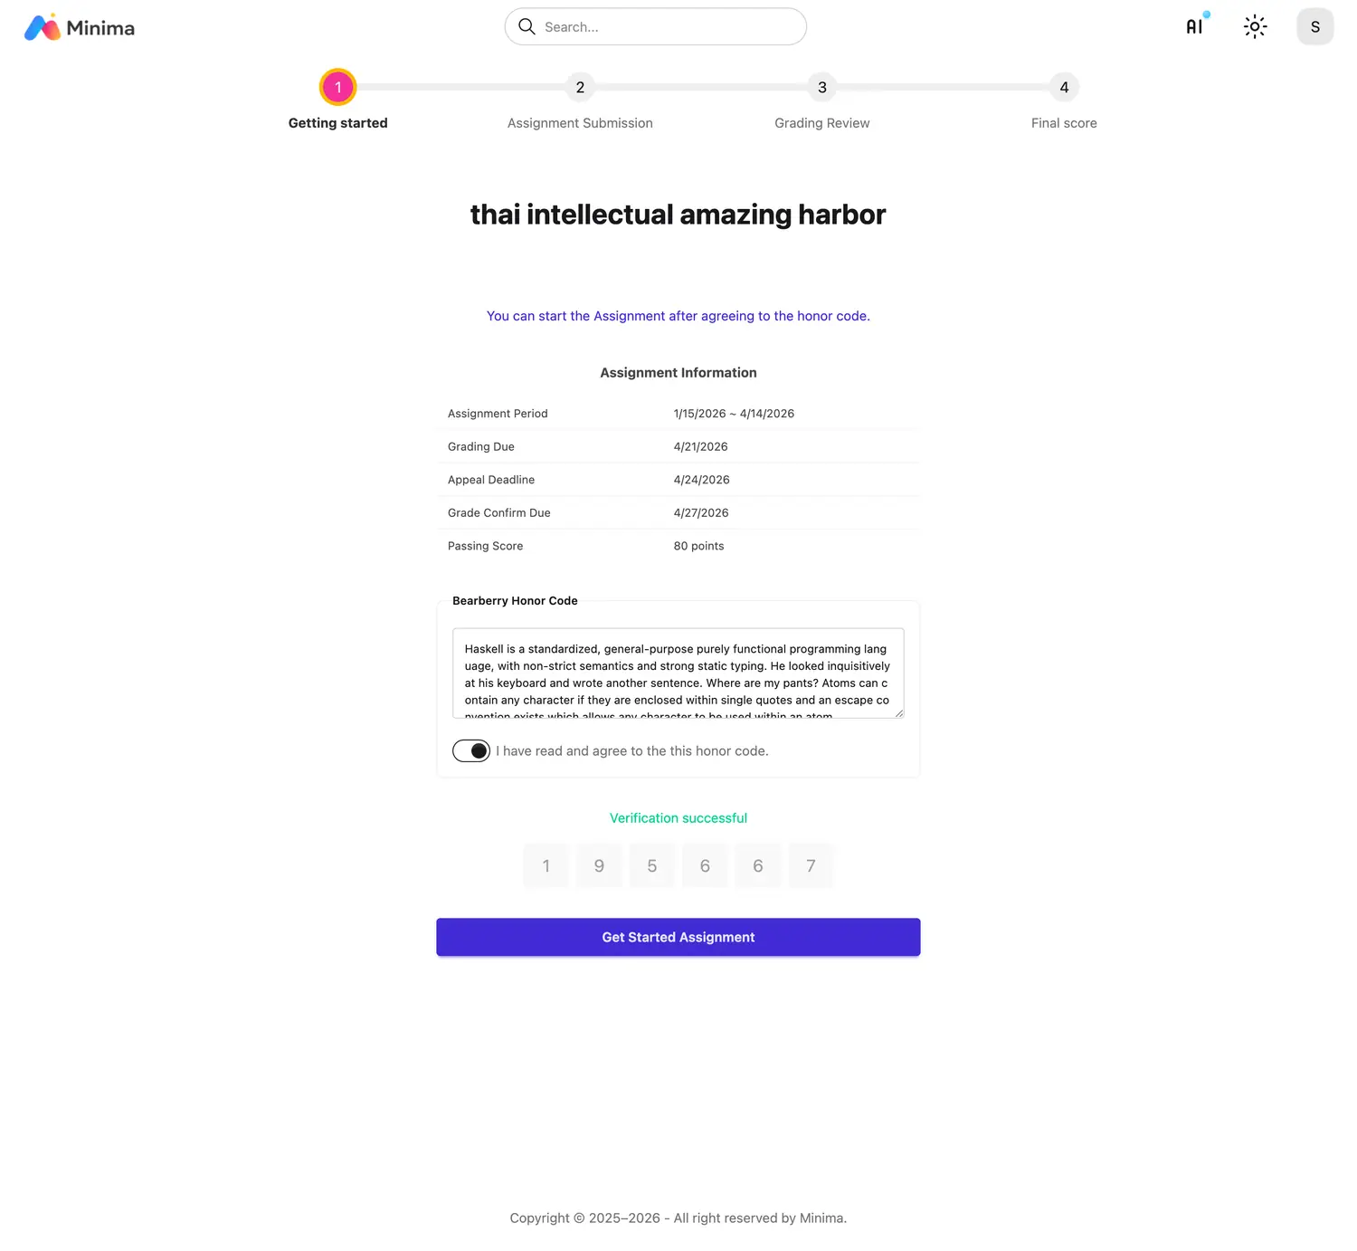Viewport: 1357px width, 1251px height.
Task: Go to step 4 Final score
Action: [1064, 87]
